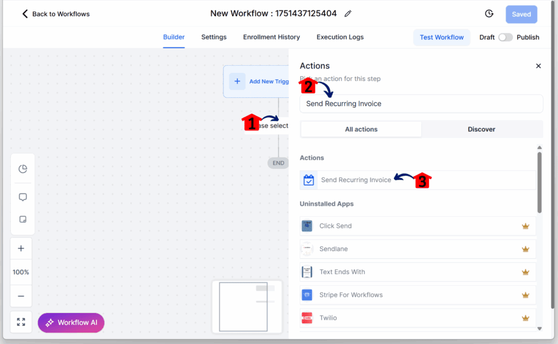Select the Click Send uninstalled app

pyautogui.click(x=418, y=226)
